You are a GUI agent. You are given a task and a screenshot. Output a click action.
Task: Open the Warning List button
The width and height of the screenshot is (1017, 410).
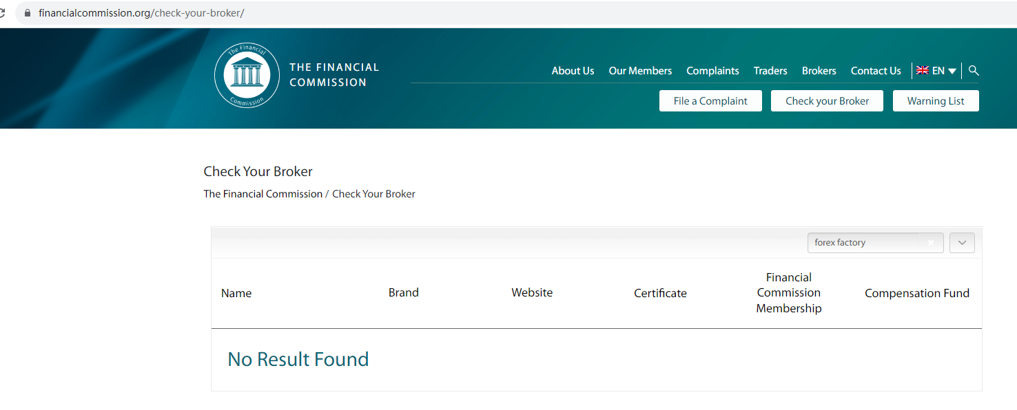click(935, 101)
